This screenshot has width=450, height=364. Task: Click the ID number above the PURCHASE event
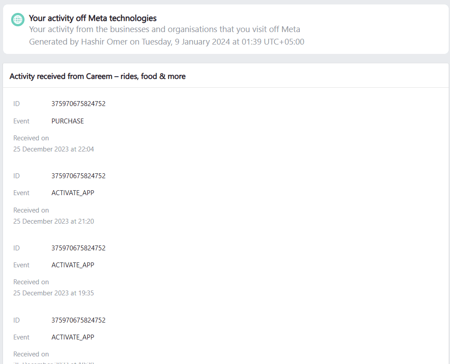pyautogui.click(x=78, y=104)
